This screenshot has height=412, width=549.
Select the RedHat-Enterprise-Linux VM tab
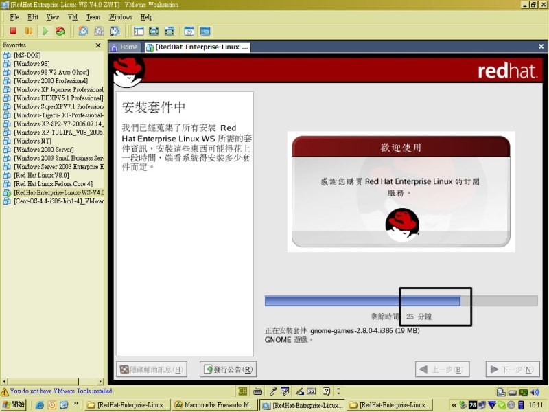point(198,47)
